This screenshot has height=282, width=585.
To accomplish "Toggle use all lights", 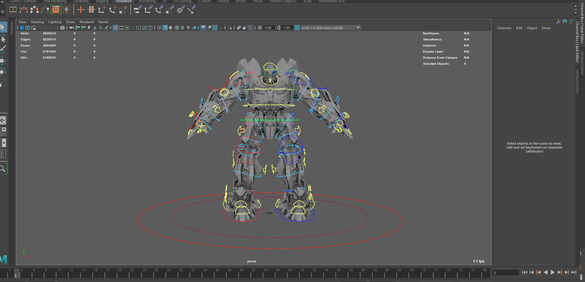I will [188, 28].
